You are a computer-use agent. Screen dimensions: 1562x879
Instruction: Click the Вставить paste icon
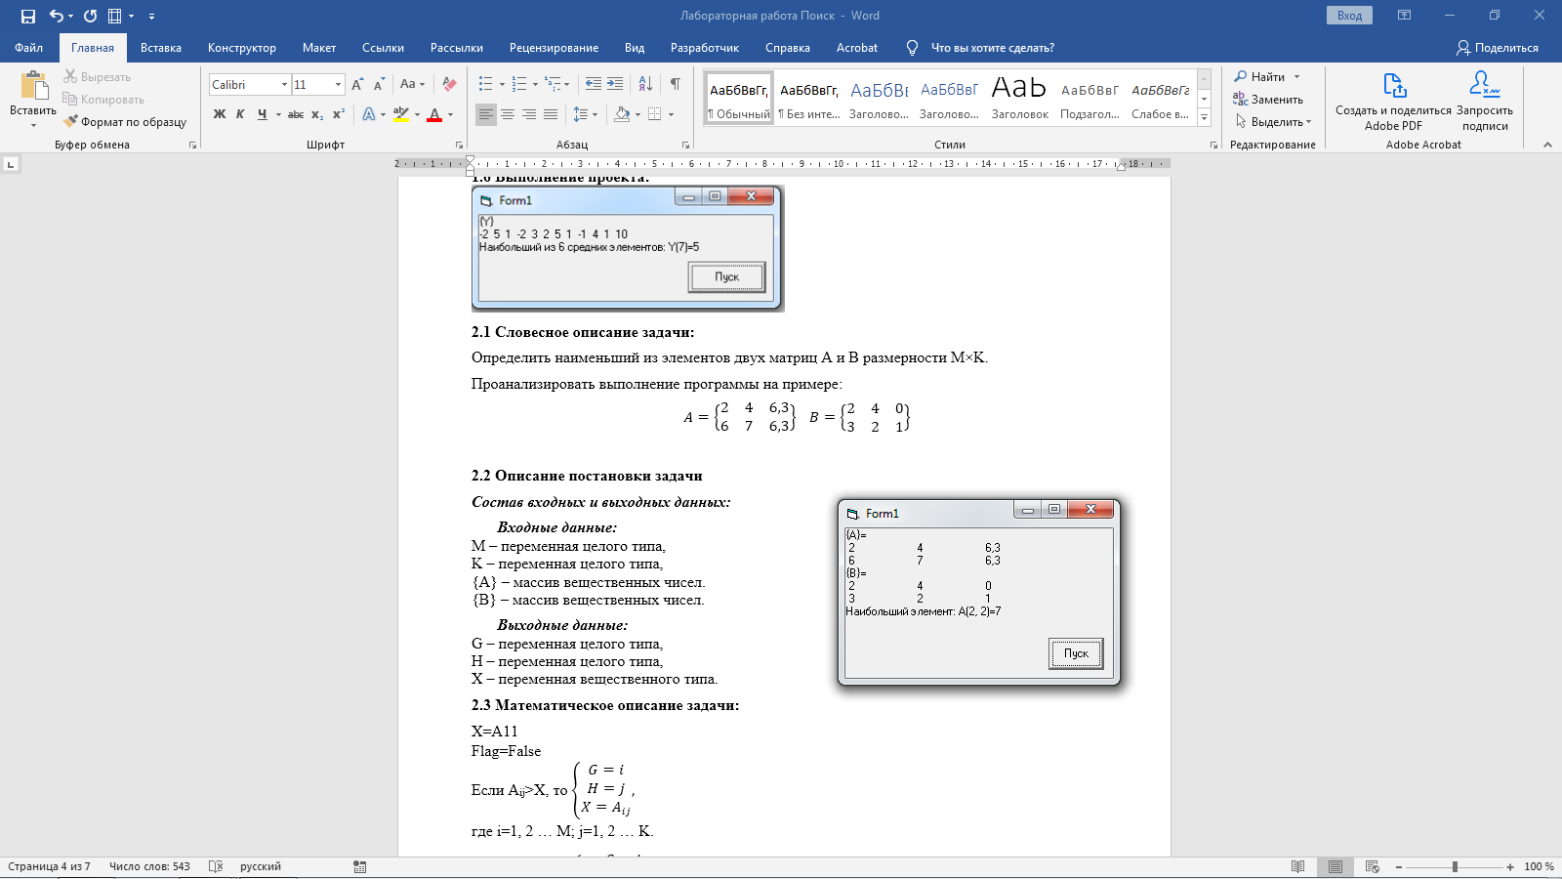[33, 87]
